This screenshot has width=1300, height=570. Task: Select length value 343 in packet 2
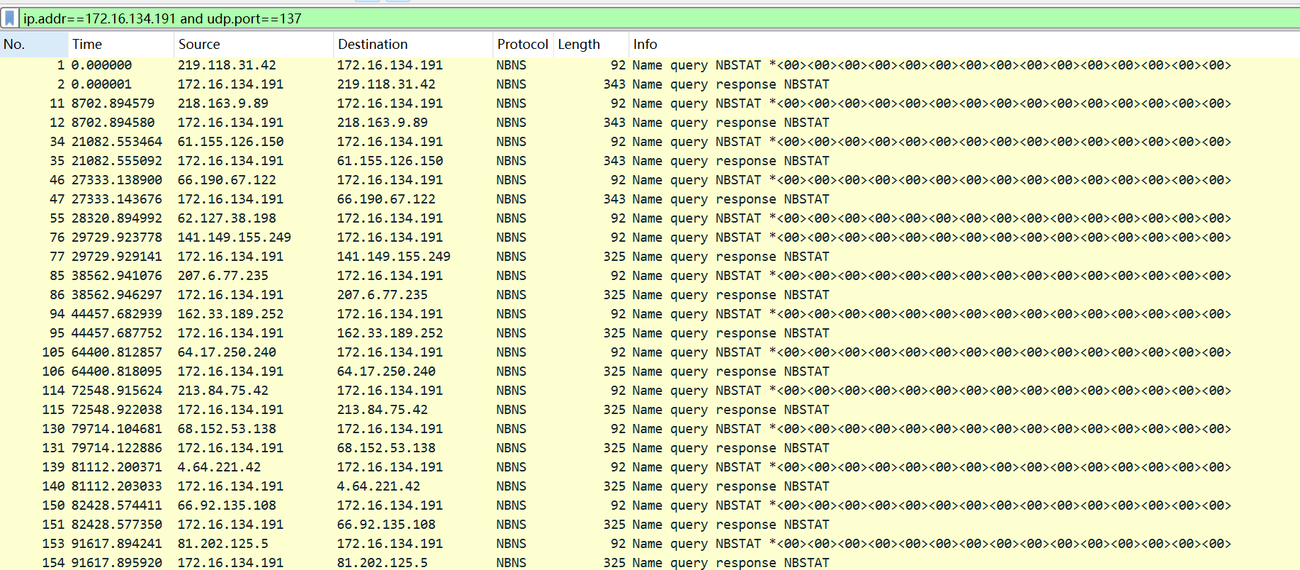(614, 84)
